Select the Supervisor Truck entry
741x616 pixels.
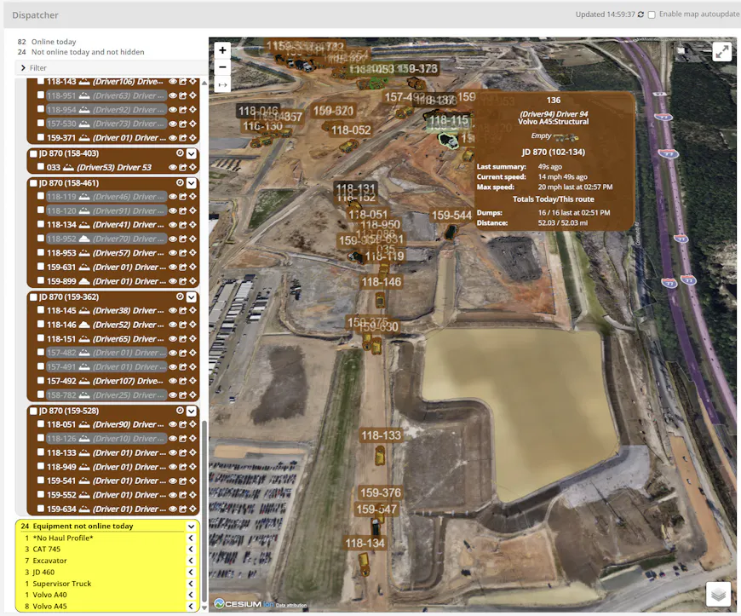62,584
